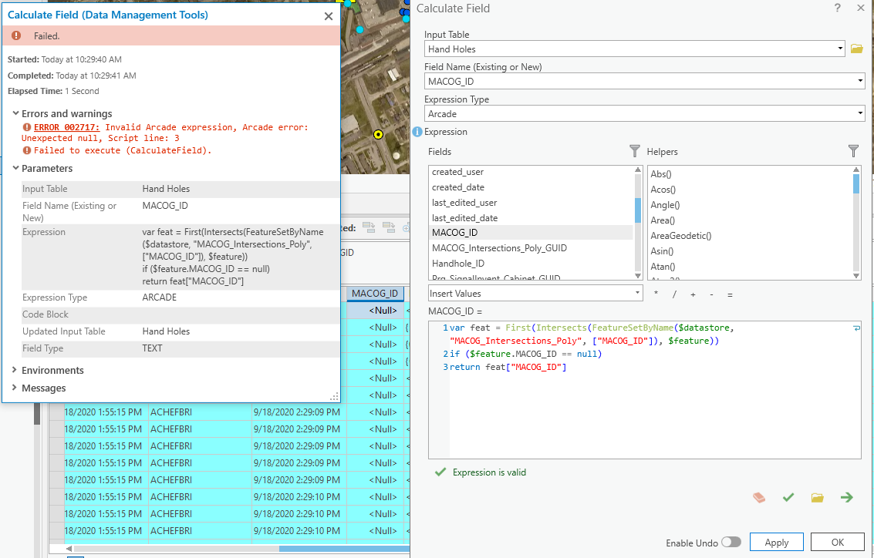Toggle the Enable Undo switch
This screenshot has height=558, width=874.
[x=731, y=542]
